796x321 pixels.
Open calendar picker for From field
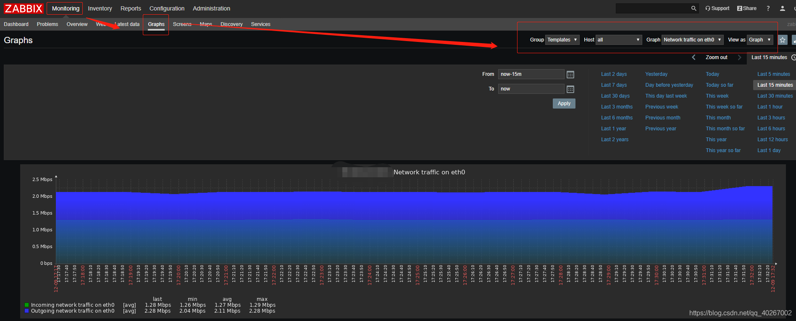pos(570,75)
